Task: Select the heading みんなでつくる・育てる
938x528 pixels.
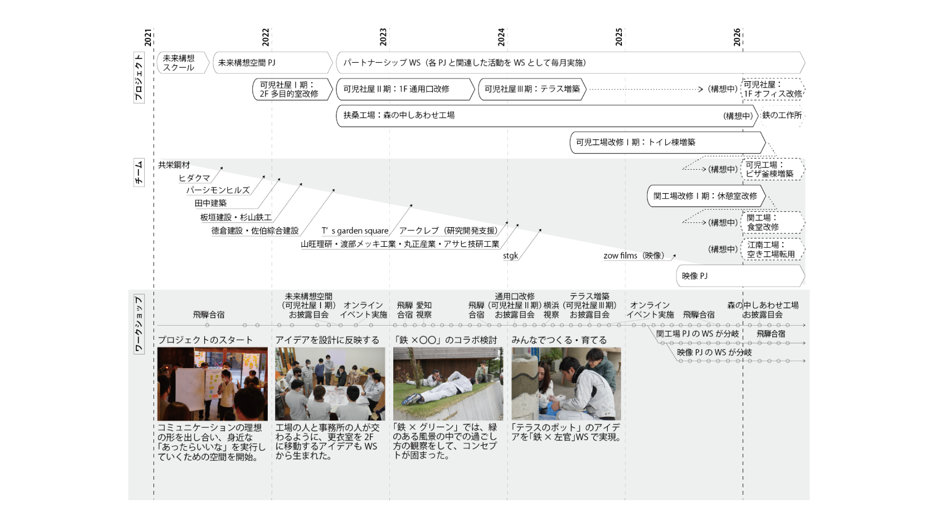Action: 559,340
